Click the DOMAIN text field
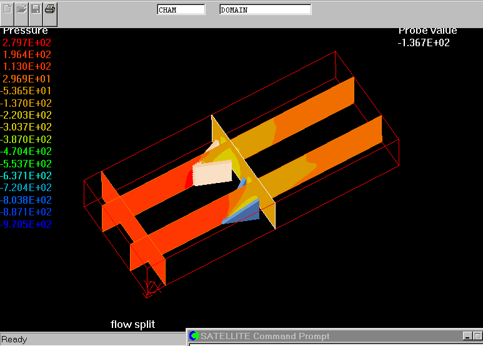Screen dimensions: 483x346 coord(265,10)
